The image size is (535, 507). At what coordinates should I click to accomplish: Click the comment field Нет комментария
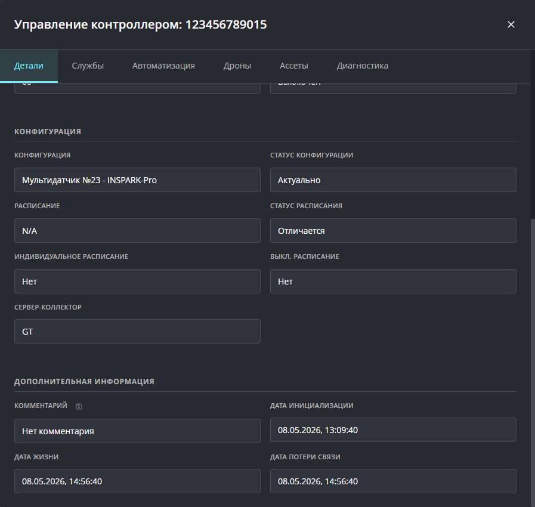click(137, 431)
